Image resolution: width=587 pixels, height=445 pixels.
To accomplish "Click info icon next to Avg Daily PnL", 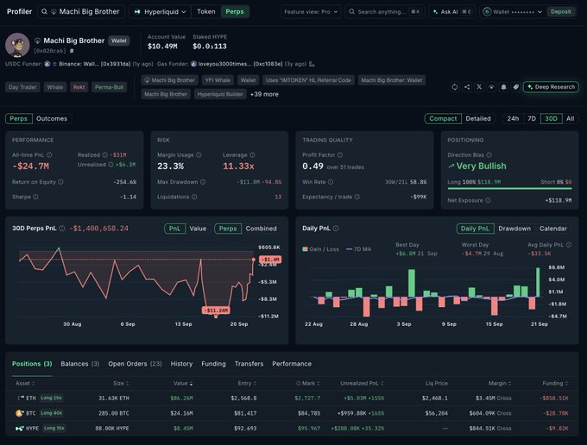I will tap(569, 245).
